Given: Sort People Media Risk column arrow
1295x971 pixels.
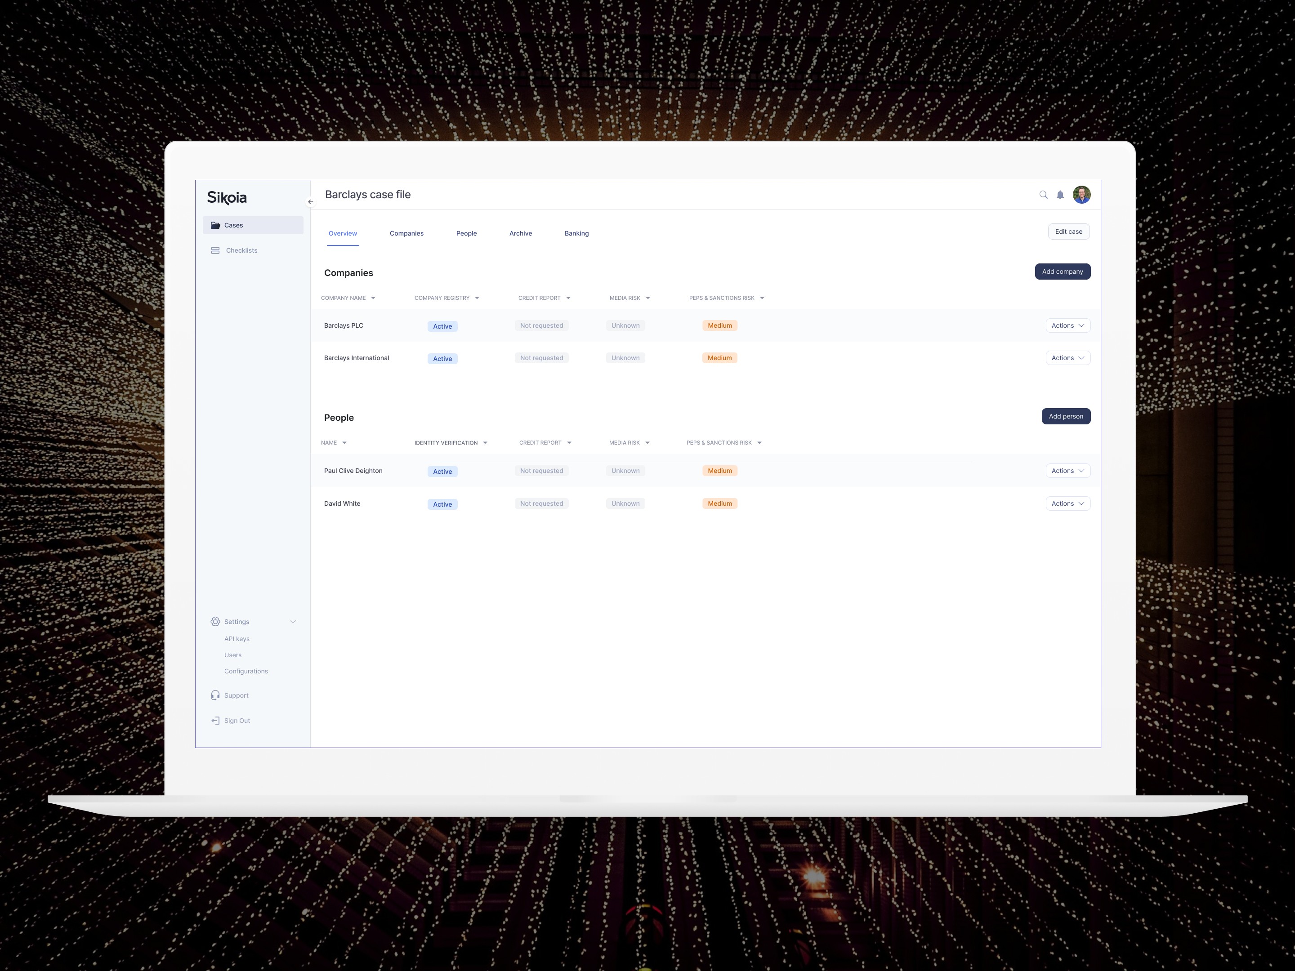Looking at the screenshot, I should tap(647, 443).
